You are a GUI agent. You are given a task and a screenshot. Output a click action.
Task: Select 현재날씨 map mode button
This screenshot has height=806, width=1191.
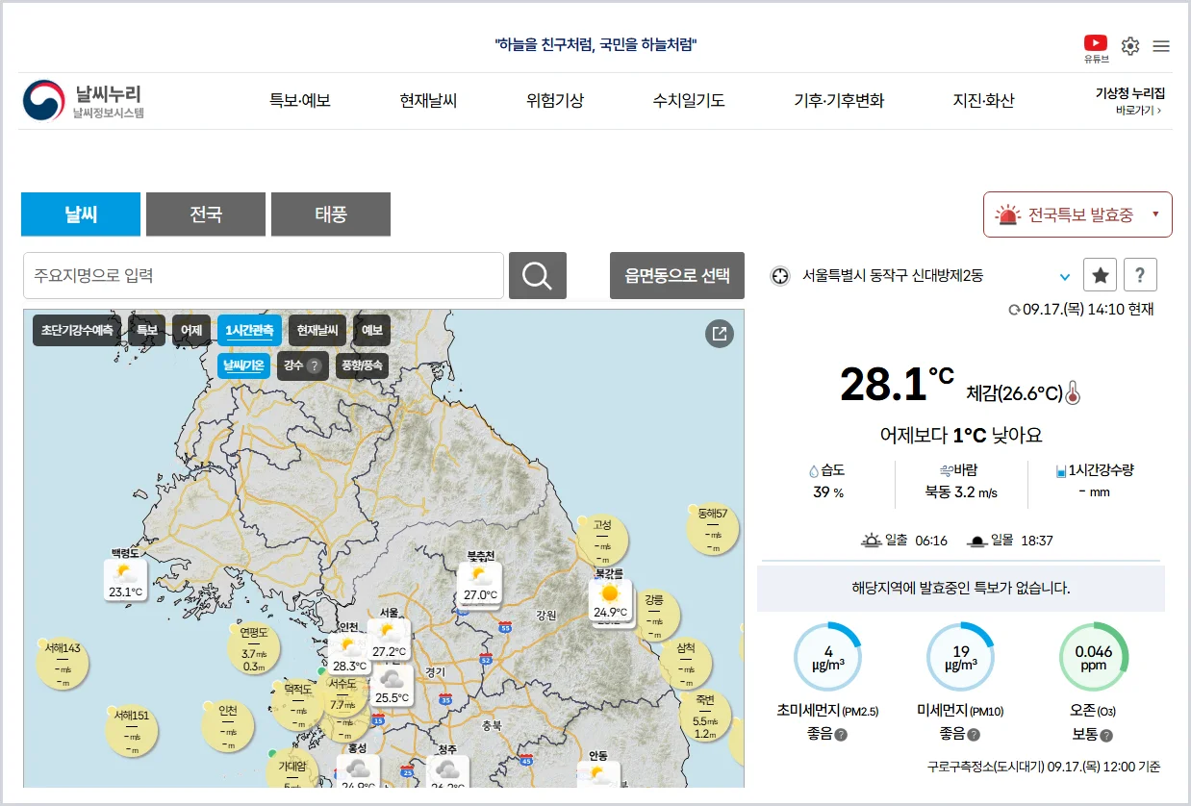pos(317,331)
